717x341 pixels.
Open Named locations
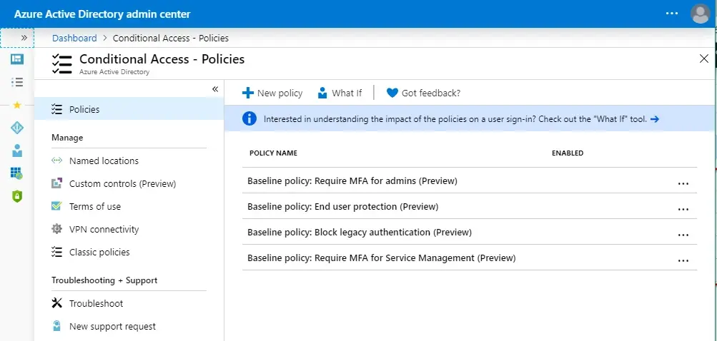click(x=104, y=161)
